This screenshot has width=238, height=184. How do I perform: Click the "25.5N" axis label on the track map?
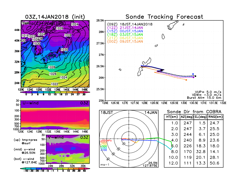[100, 89]
